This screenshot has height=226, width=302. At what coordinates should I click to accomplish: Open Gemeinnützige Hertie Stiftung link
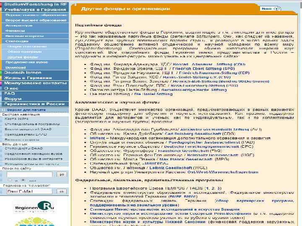pyautogui.click(x=194, y=90)
